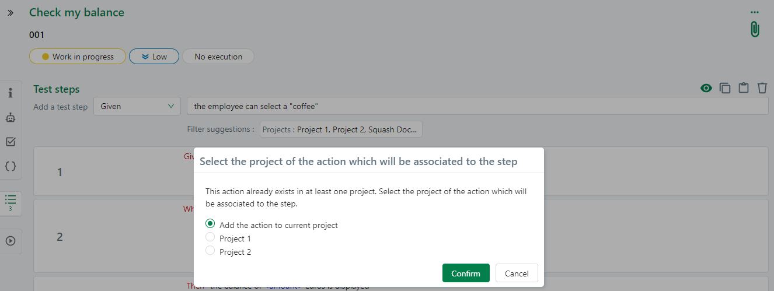Click the copy test steps icon
Image resolution: width=774 pixels, height=291 pixels.
click(x=725, y=88)
